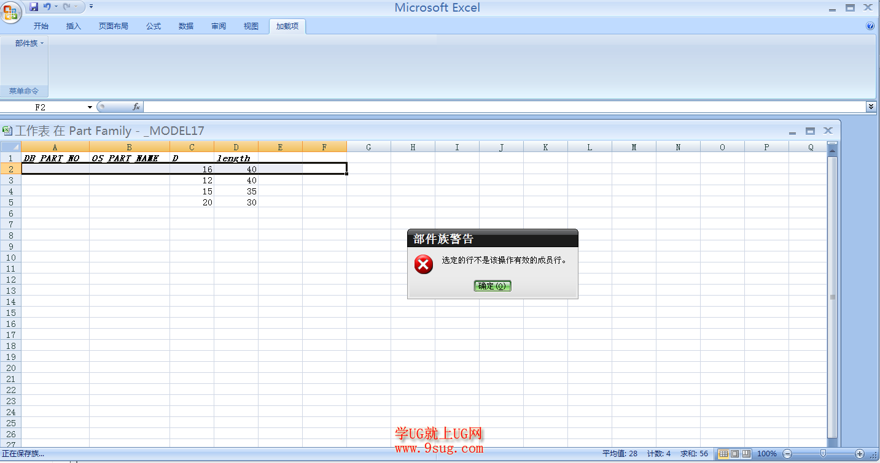Click cell D4 with value 35
Screen dimensions: 880x463
[x=236, y=191]
